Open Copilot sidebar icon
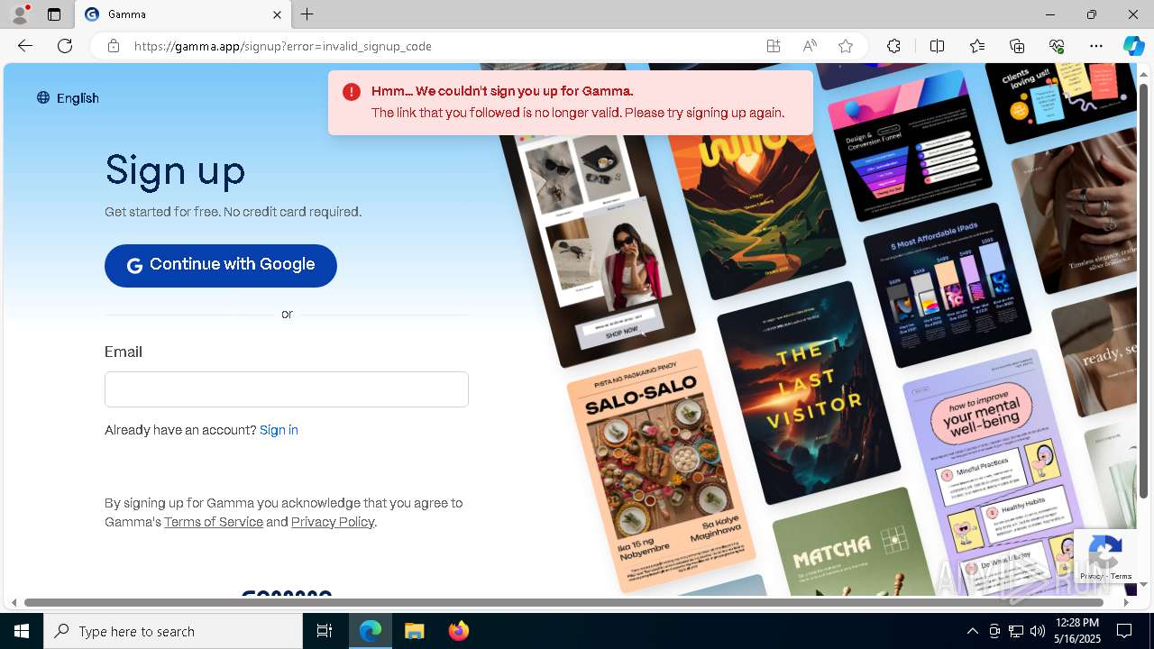The width and height of the screenshot is (1154, 649). [1133, 46]
